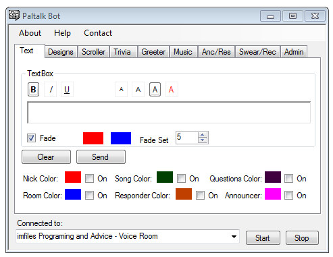
Task: Change the Nick Color red swatch
Action: 73,177
